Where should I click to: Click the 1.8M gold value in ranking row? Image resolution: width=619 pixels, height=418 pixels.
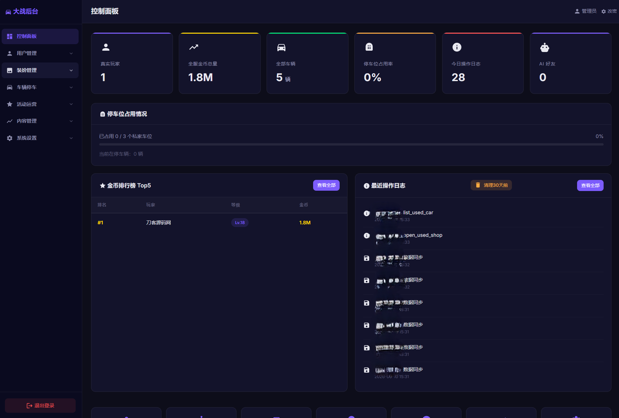[305, 223]
